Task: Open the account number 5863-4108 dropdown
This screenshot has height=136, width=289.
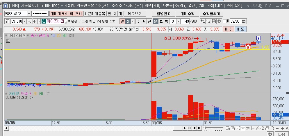Action: (x=29, y=14)
